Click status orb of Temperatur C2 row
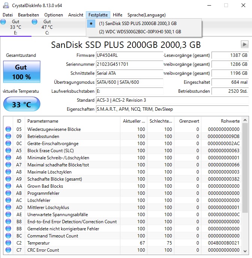The height and width of the screenshot is (258, 252). click(8, 243)
